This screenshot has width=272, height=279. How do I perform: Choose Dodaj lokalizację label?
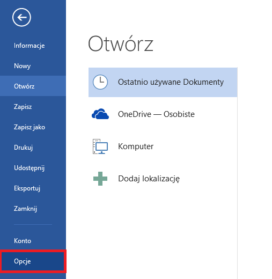coord(149,179)
